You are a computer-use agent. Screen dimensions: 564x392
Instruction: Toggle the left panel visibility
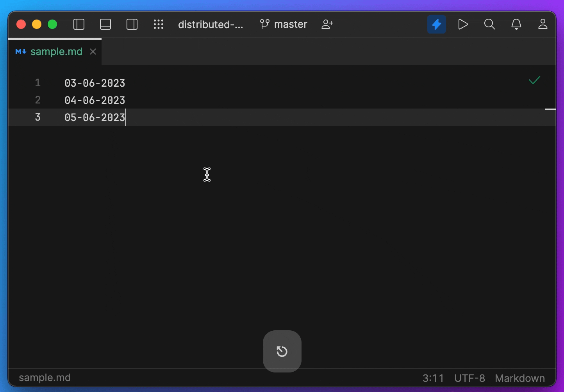[x=79, y=24]
